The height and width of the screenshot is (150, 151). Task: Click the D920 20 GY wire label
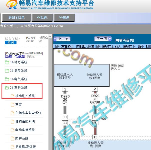pyautogui.click(x=65, y=99)
